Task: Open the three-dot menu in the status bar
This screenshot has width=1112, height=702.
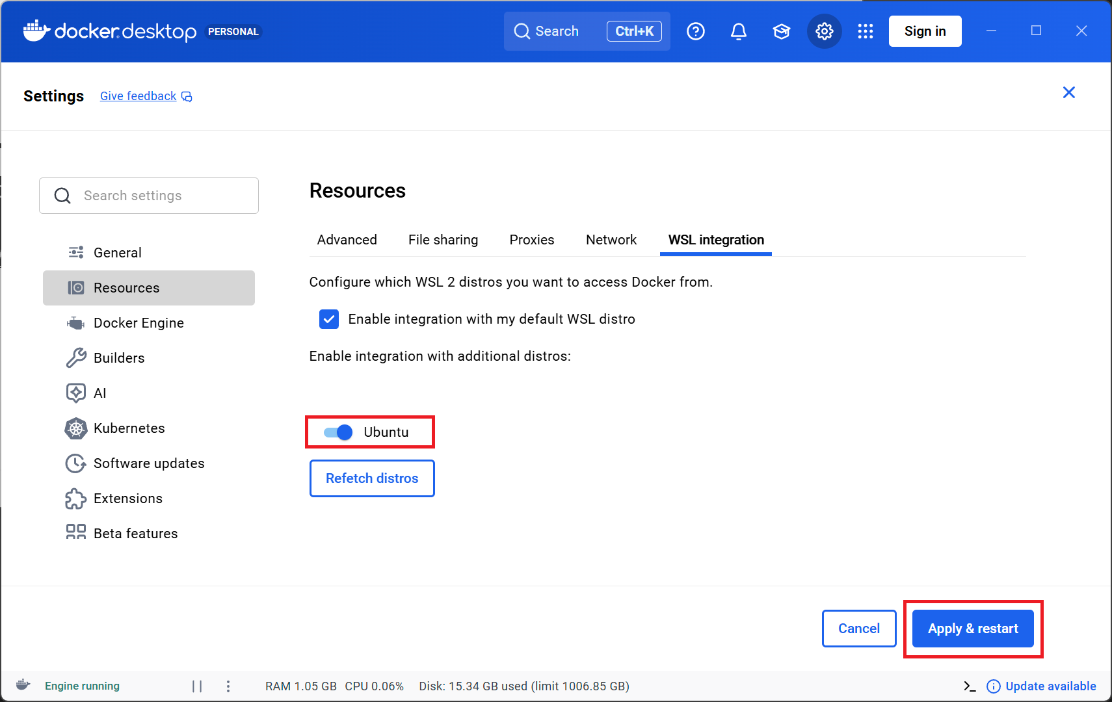Action: (228, 686)
